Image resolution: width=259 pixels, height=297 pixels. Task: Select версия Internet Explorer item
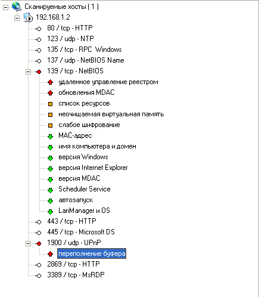[93, 168]
